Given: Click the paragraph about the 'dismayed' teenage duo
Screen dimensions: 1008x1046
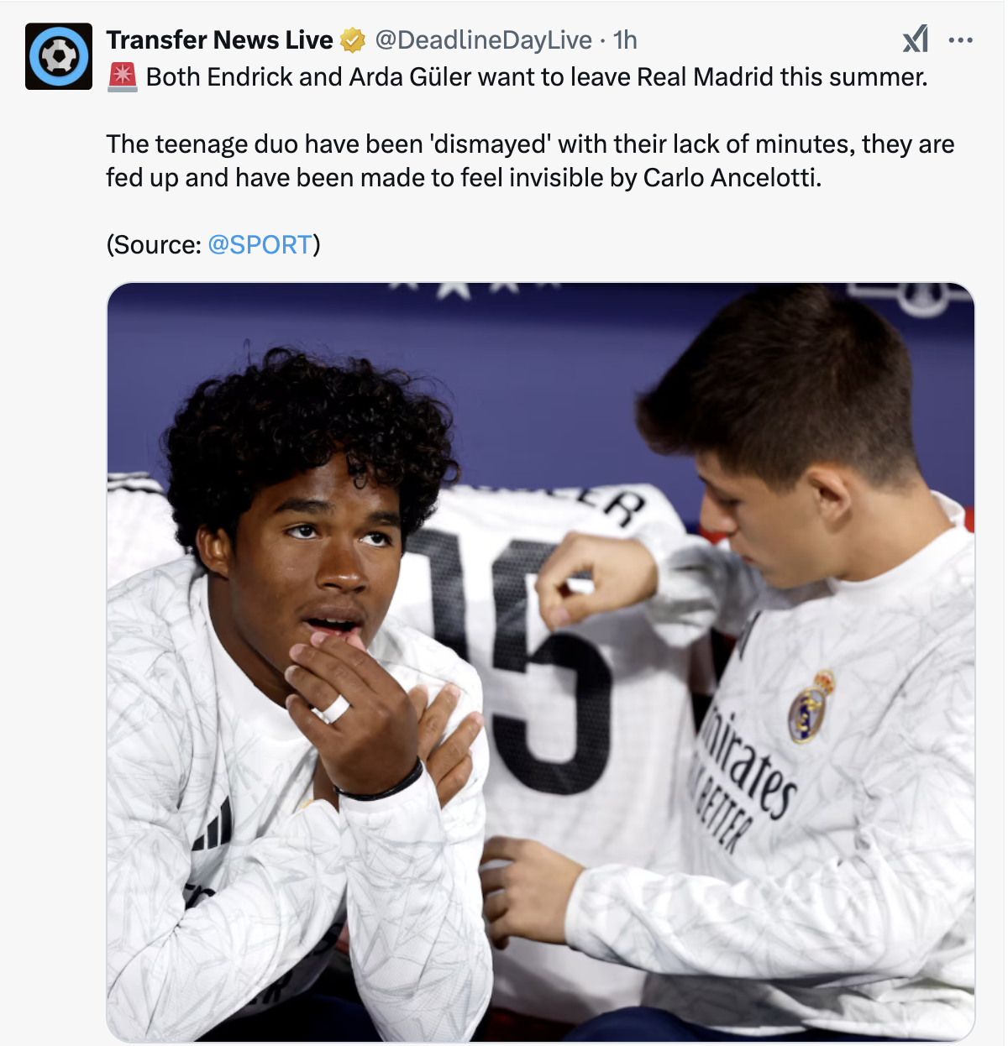Looking at the screenshot, I should point(530,160).
